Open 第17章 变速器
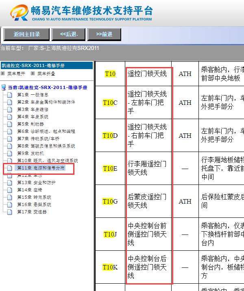 coord(32,212)
